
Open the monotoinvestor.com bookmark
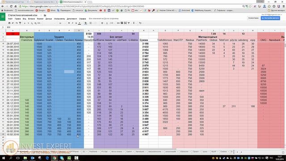(25, 10)
